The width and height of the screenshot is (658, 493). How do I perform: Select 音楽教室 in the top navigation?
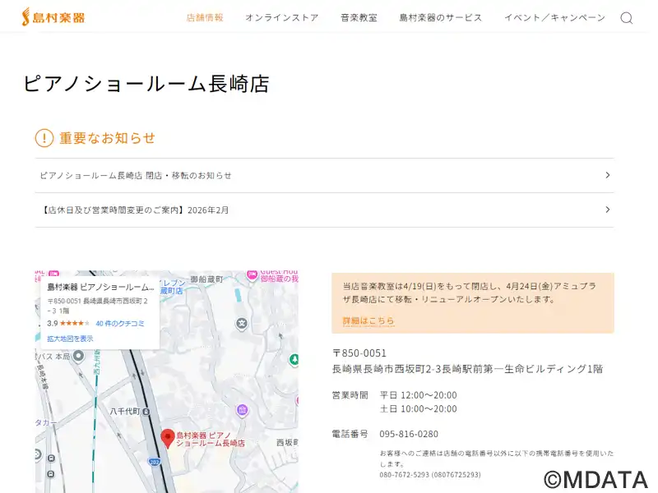(359, 17)
